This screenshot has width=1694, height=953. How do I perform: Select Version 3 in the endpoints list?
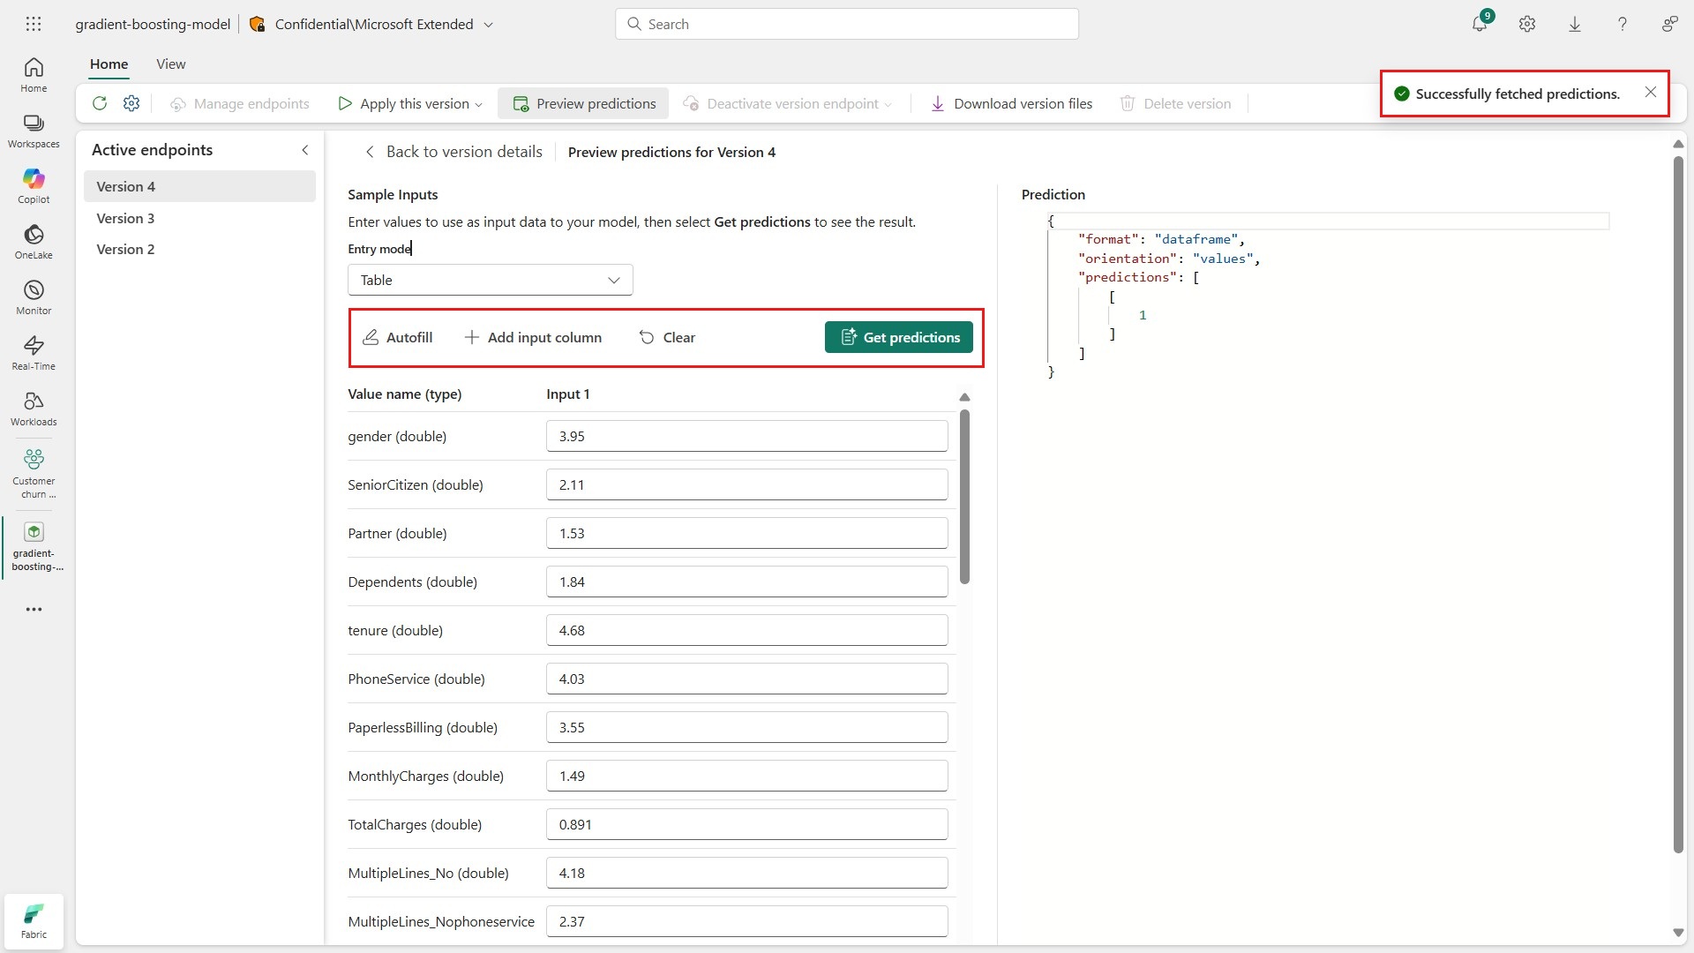click(125, 218)
